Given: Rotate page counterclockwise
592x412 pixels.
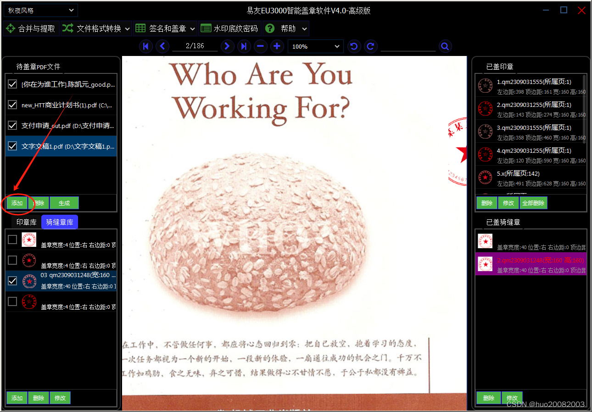Looking at the screenshot, I should coord(353,46).
